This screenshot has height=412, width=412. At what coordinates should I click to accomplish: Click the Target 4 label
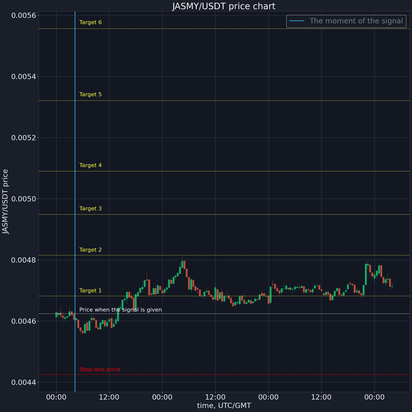(90, 165)
